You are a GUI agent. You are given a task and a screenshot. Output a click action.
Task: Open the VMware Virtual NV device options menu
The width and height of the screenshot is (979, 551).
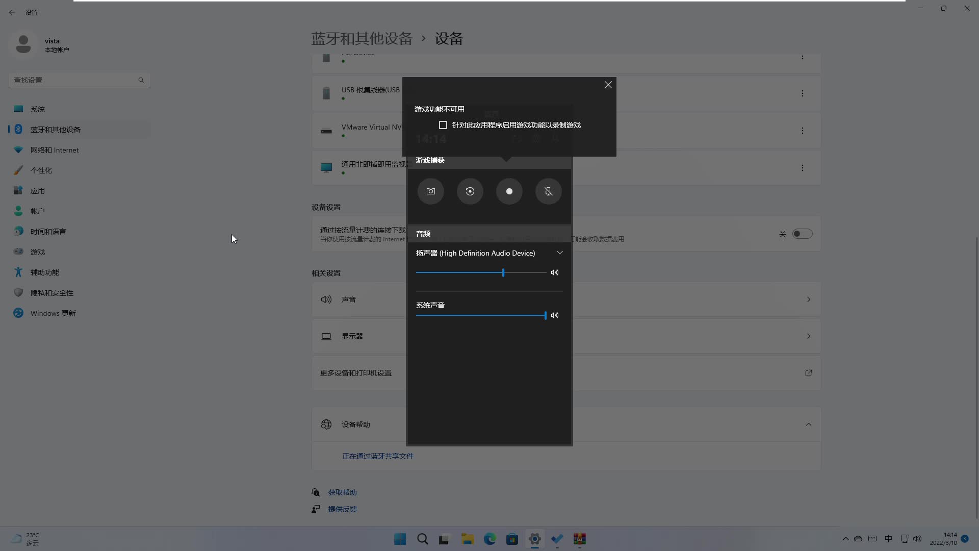tap(803, 131)
